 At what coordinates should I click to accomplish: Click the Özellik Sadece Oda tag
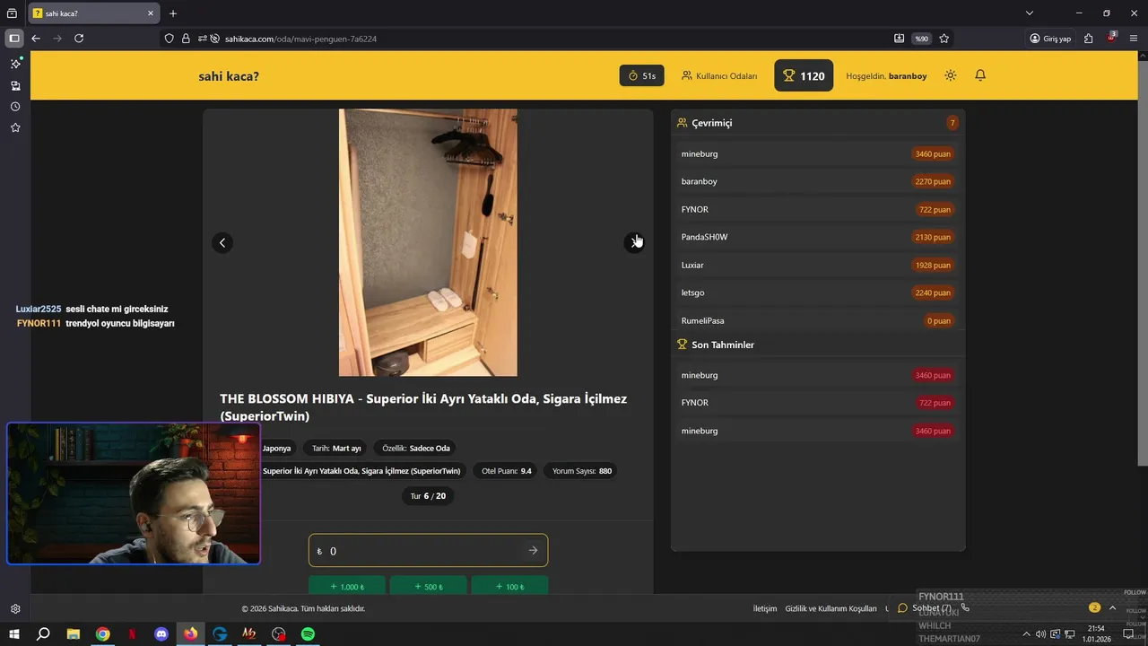(x=416, y=448)
